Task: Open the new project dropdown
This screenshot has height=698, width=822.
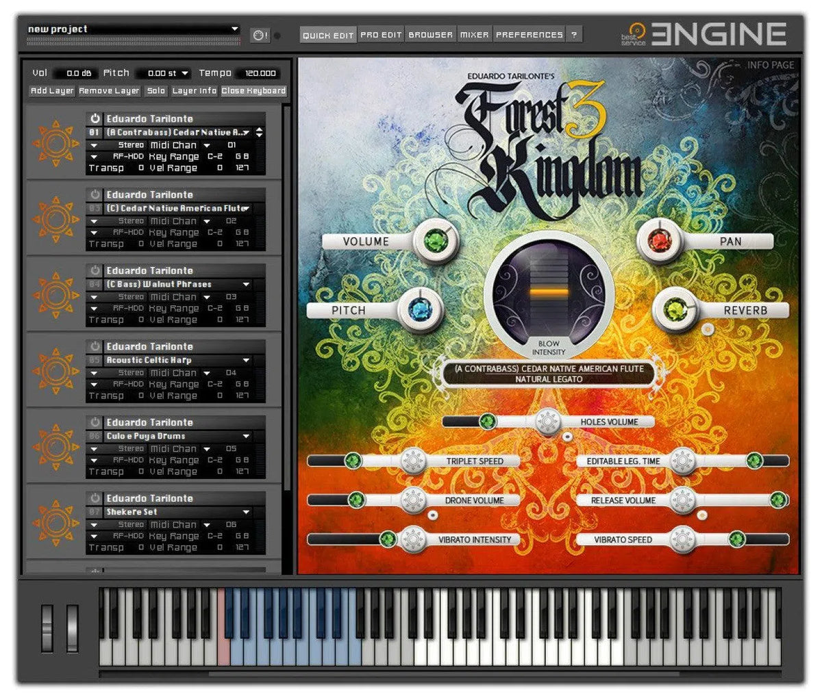Action: click(235, 29)
